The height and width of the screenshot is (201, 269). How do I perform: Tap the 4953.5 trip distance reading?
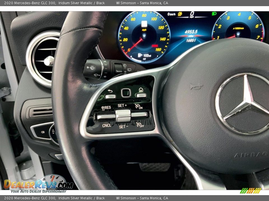(x=191, y=32)
